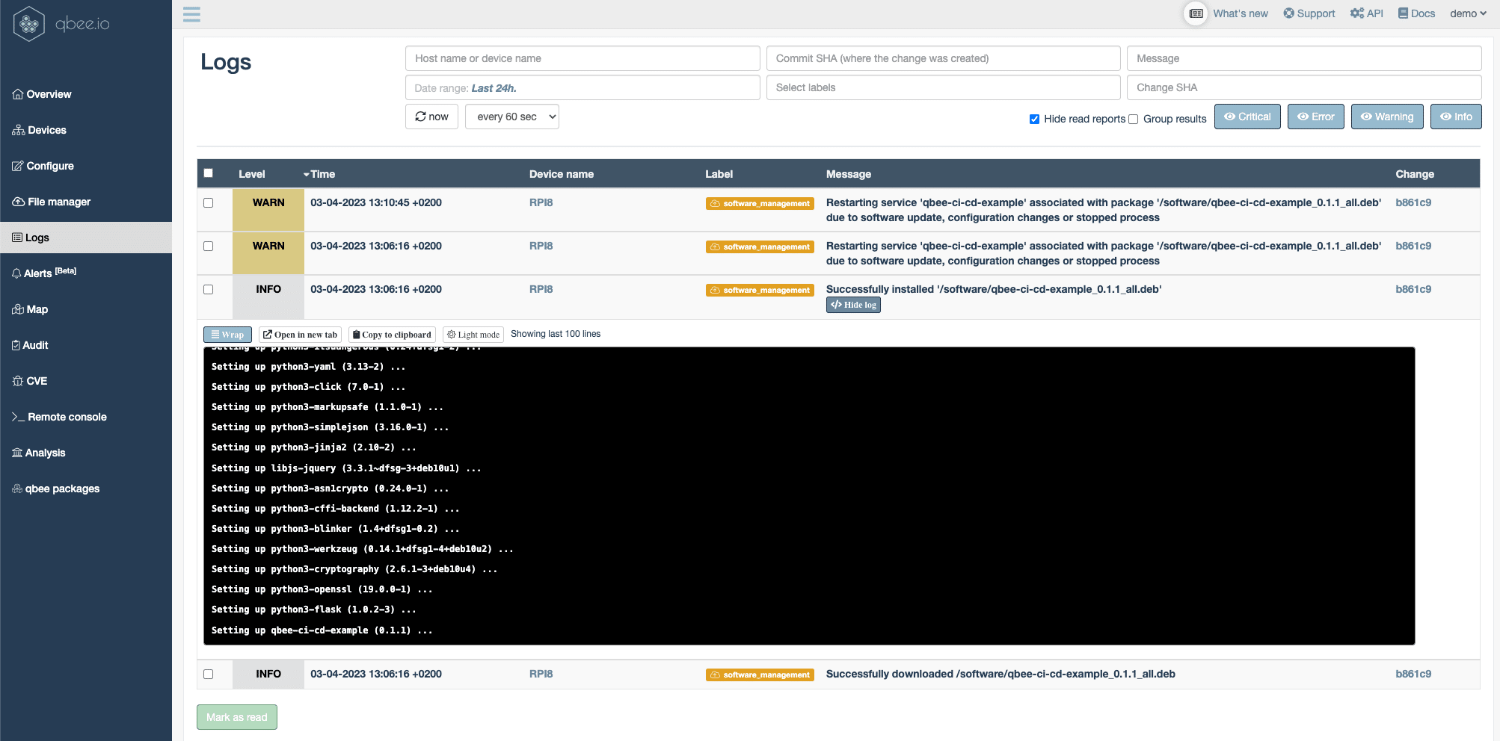
Task: Sort logs by Time column
Action: coord(322,174)
